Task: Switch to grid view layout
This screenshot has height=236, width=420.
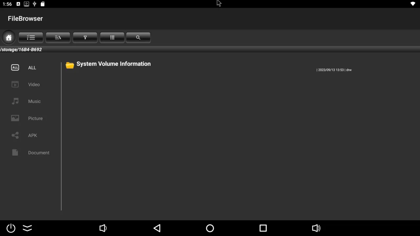Action: click(112, 38)
